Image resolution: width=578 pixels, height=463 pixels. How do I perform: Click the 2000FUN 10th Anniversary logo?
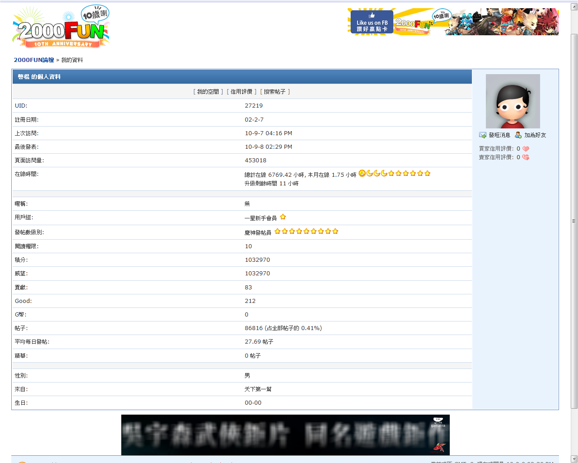[61, 28]
